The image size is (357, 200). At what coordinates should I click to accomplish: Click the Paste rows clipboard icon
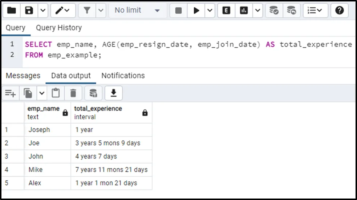point(56,93)
